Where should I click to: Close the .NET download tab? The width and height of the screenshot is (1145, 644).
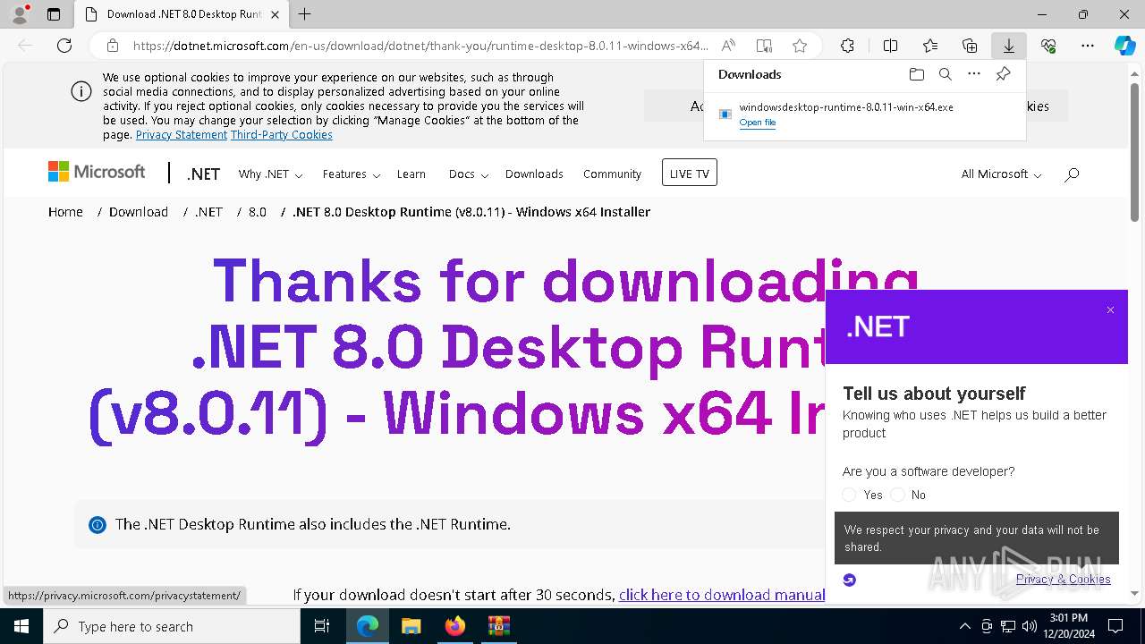tap(276, 14)
